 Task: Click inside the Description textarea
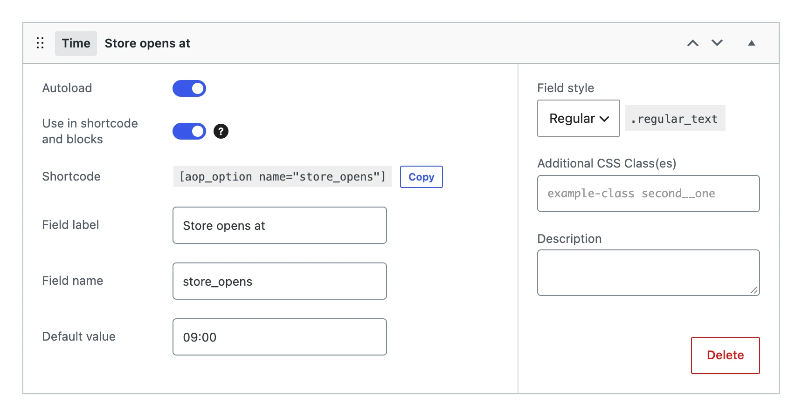tap(649, 273)
